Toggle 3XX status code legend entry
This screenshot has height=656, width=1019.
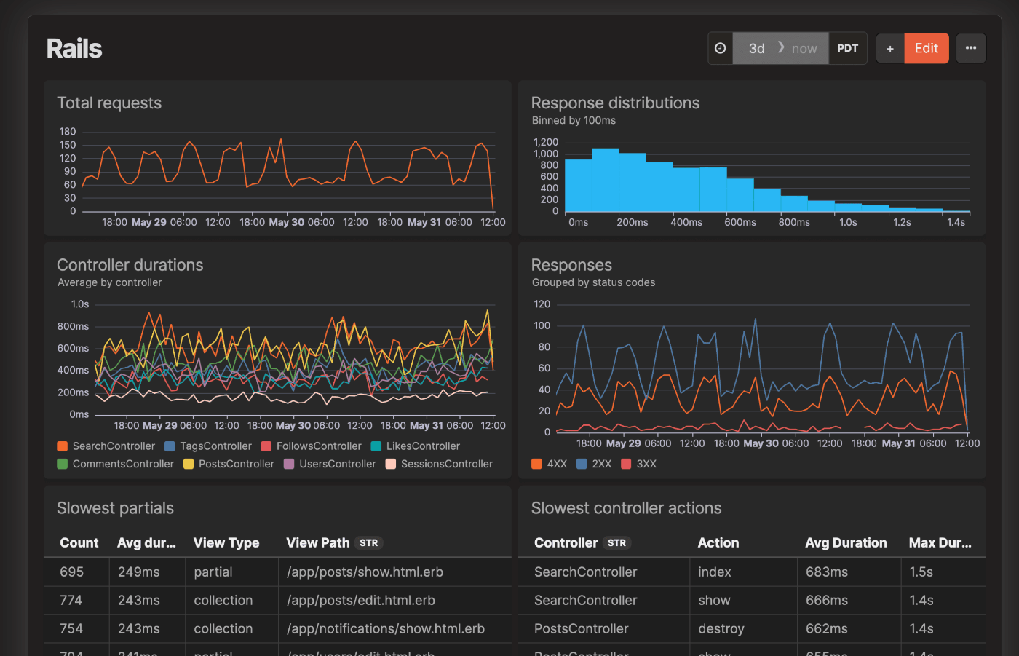coord(639,464)
